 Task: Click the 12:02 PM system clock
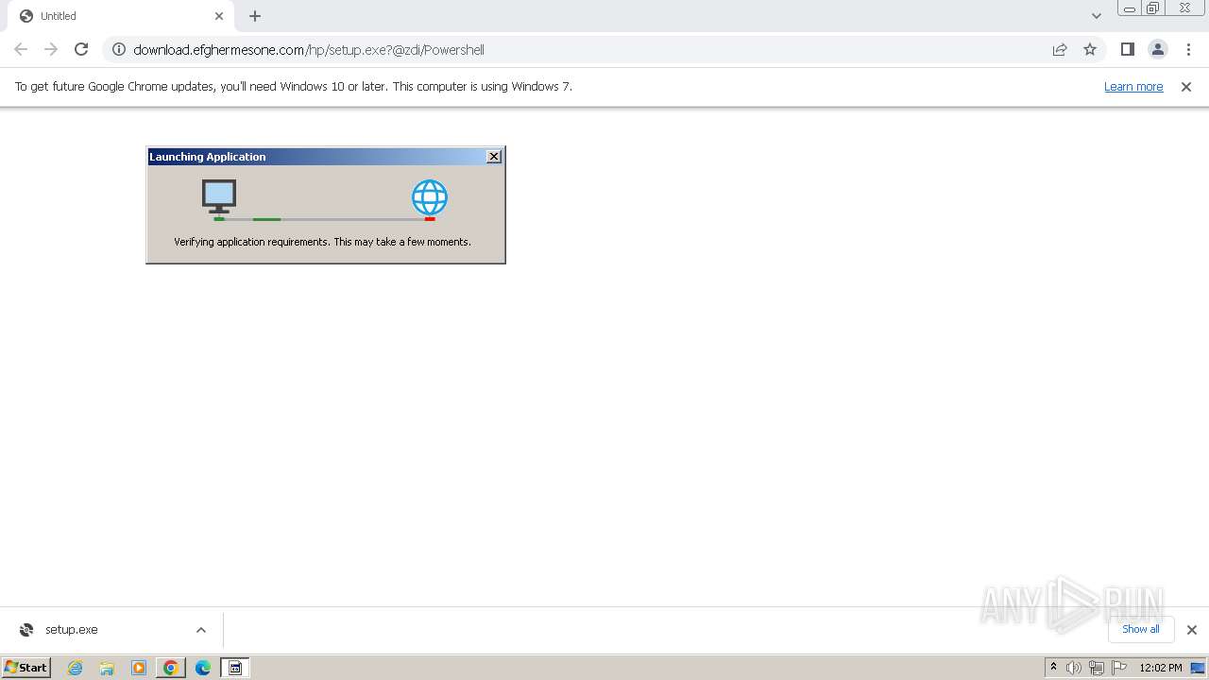point(1161,668)
